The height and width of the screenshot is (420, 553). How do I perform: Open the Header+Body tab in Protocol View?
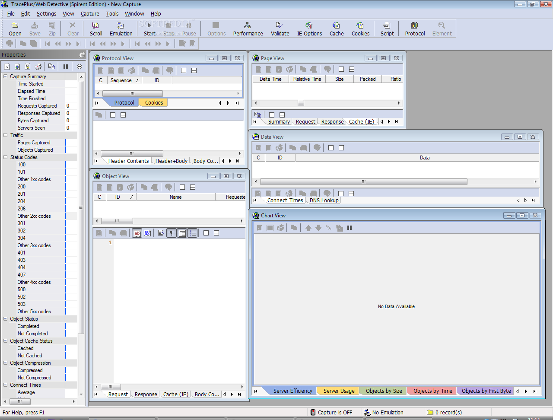172,161
